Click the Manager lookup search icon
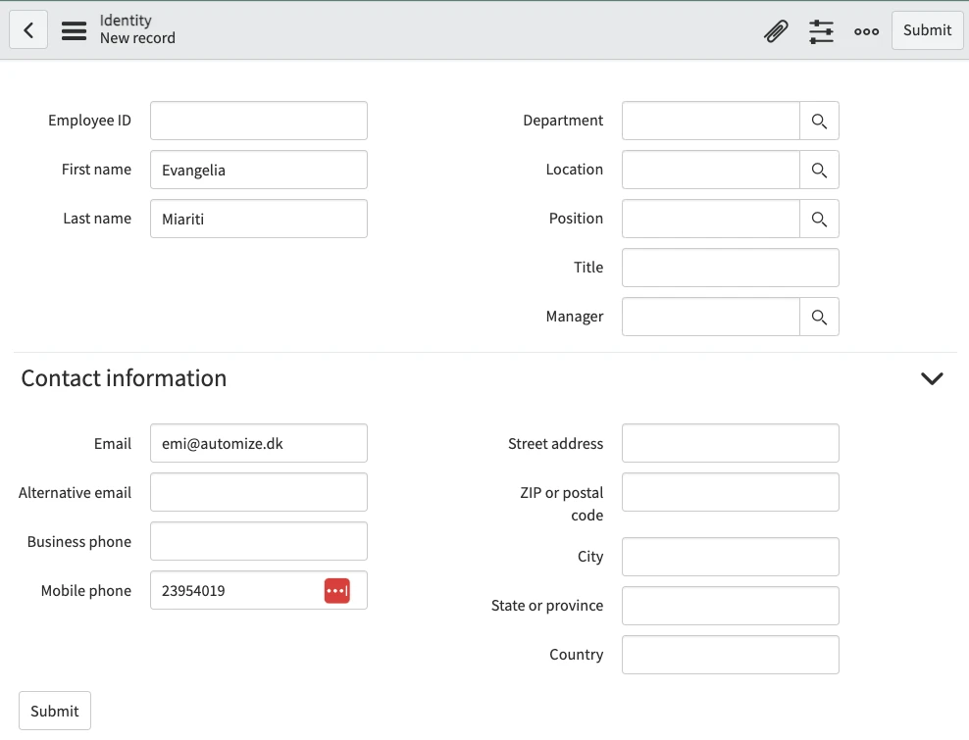Image resolution: width=969 pixels, height=740 pixels. click(819, 318)
